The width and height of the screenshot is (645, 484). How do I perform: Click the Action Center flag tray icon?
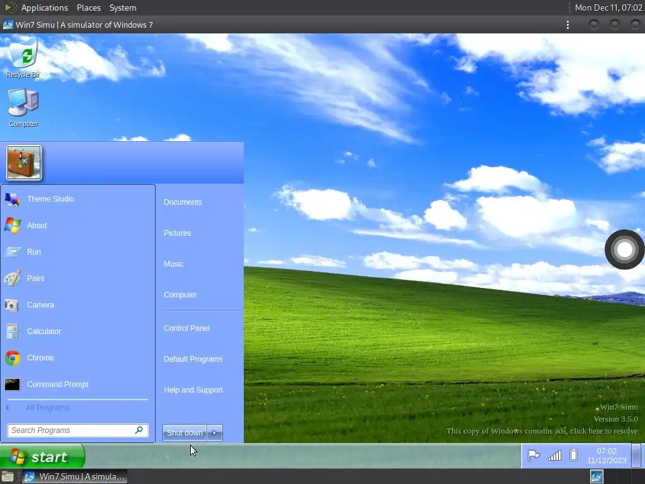pyautogui.click(x=534, y=456)
